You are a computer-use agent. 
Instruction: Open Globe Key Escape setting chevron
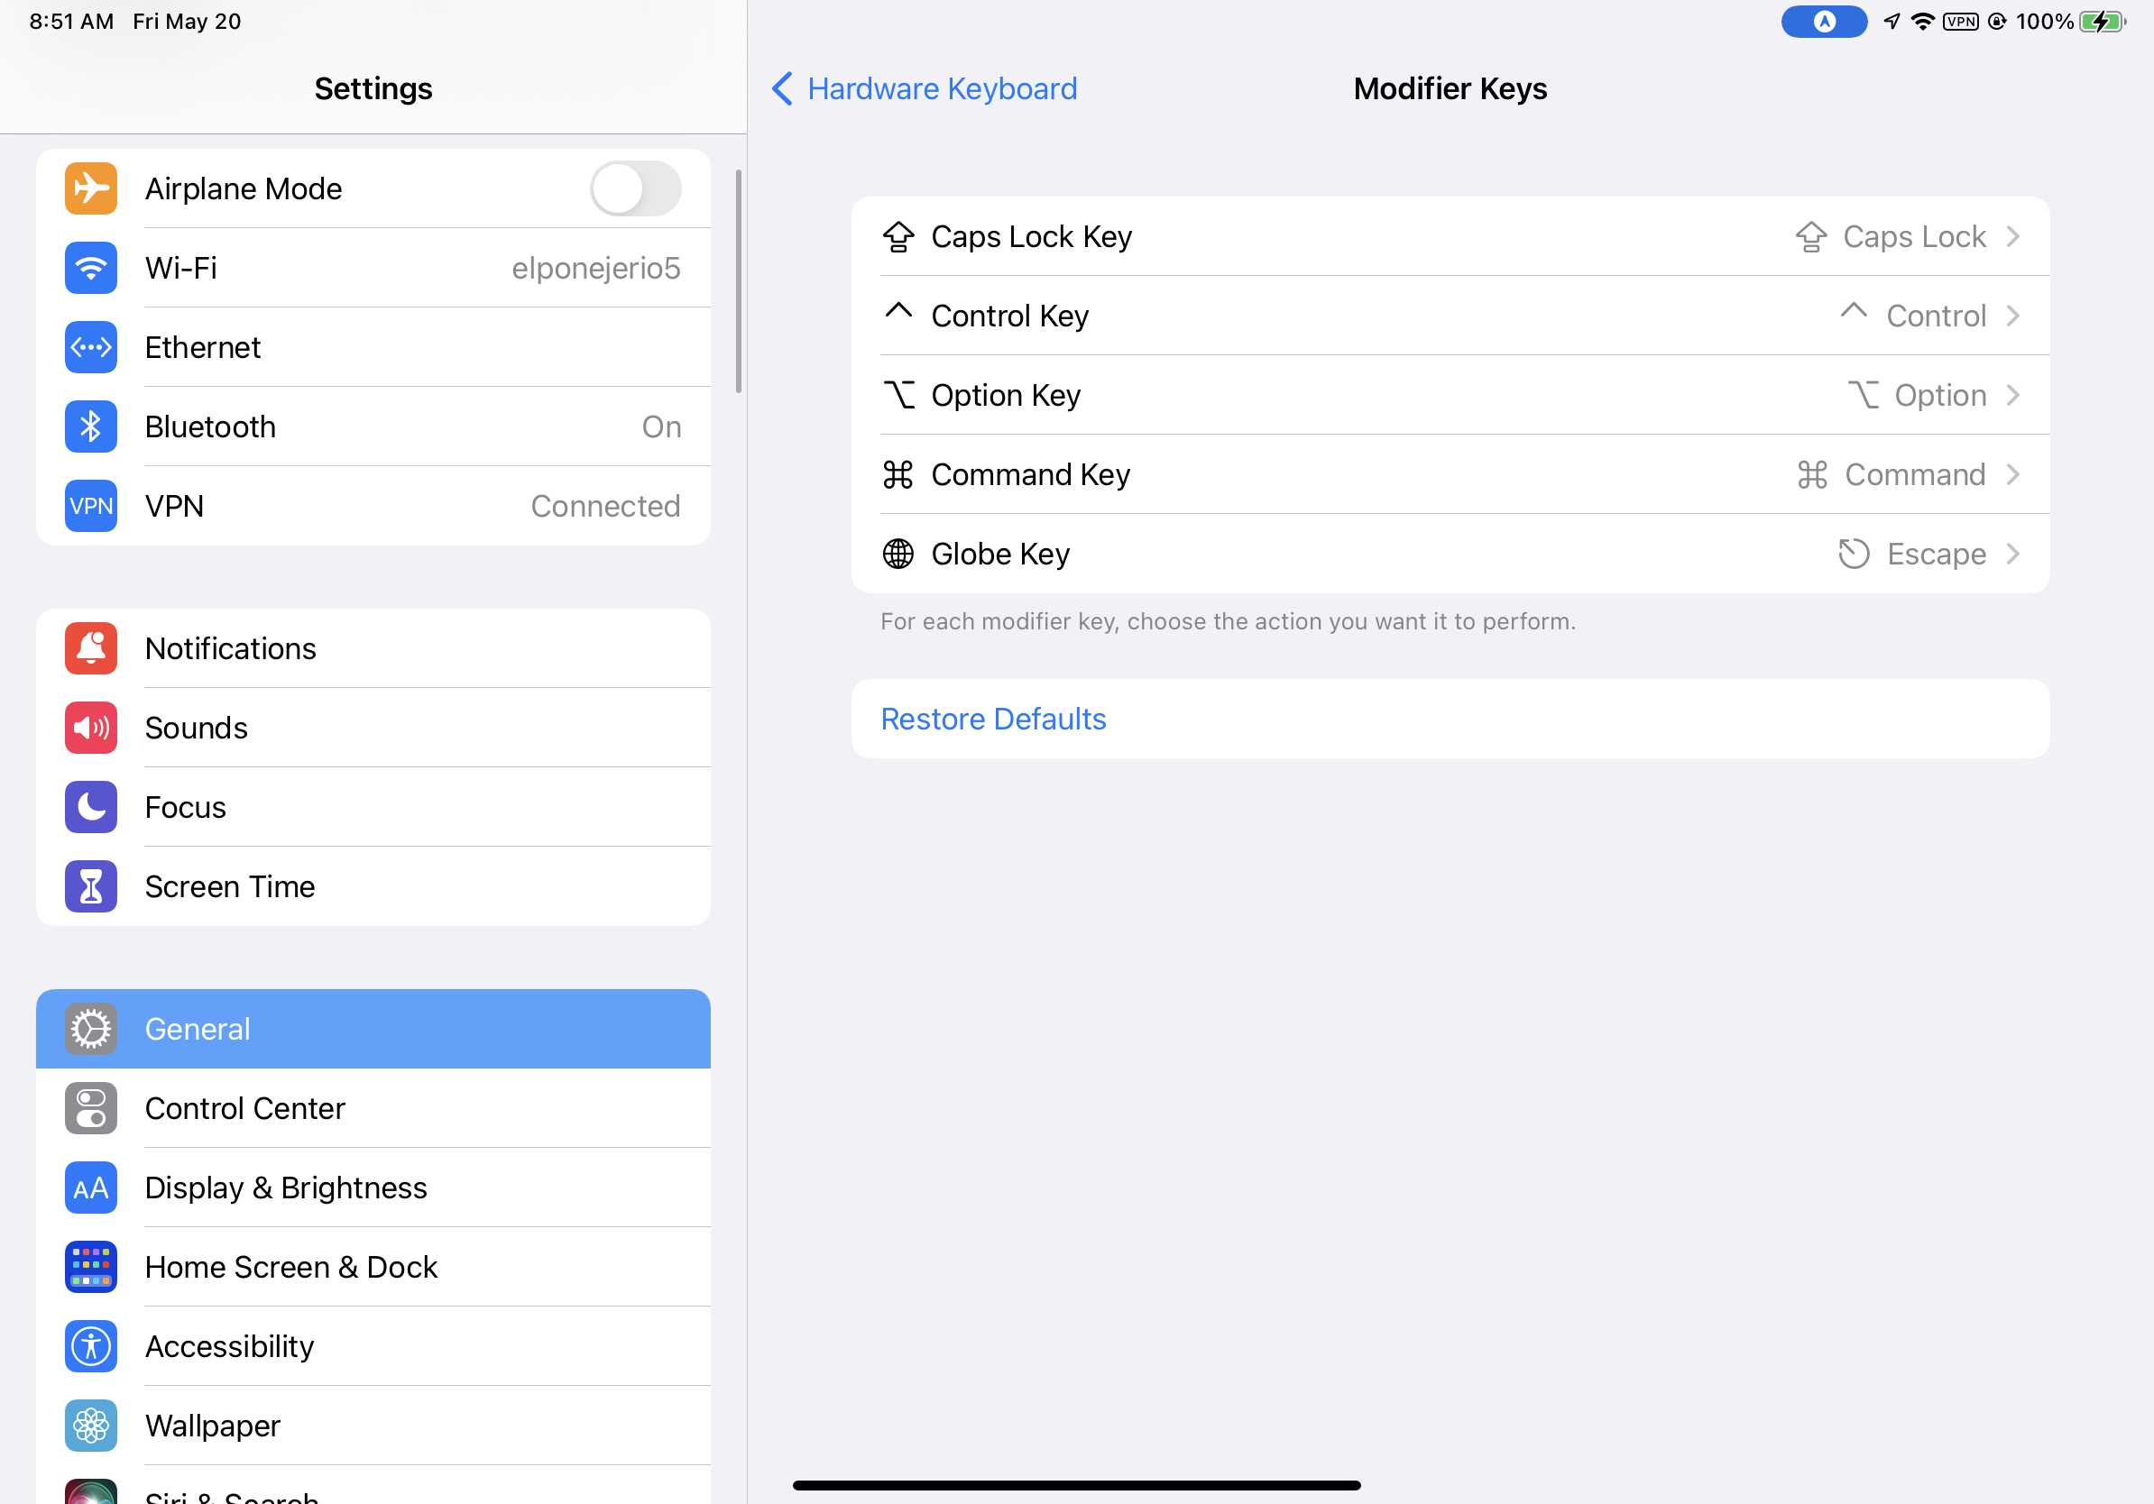(x=2012, y=555)
